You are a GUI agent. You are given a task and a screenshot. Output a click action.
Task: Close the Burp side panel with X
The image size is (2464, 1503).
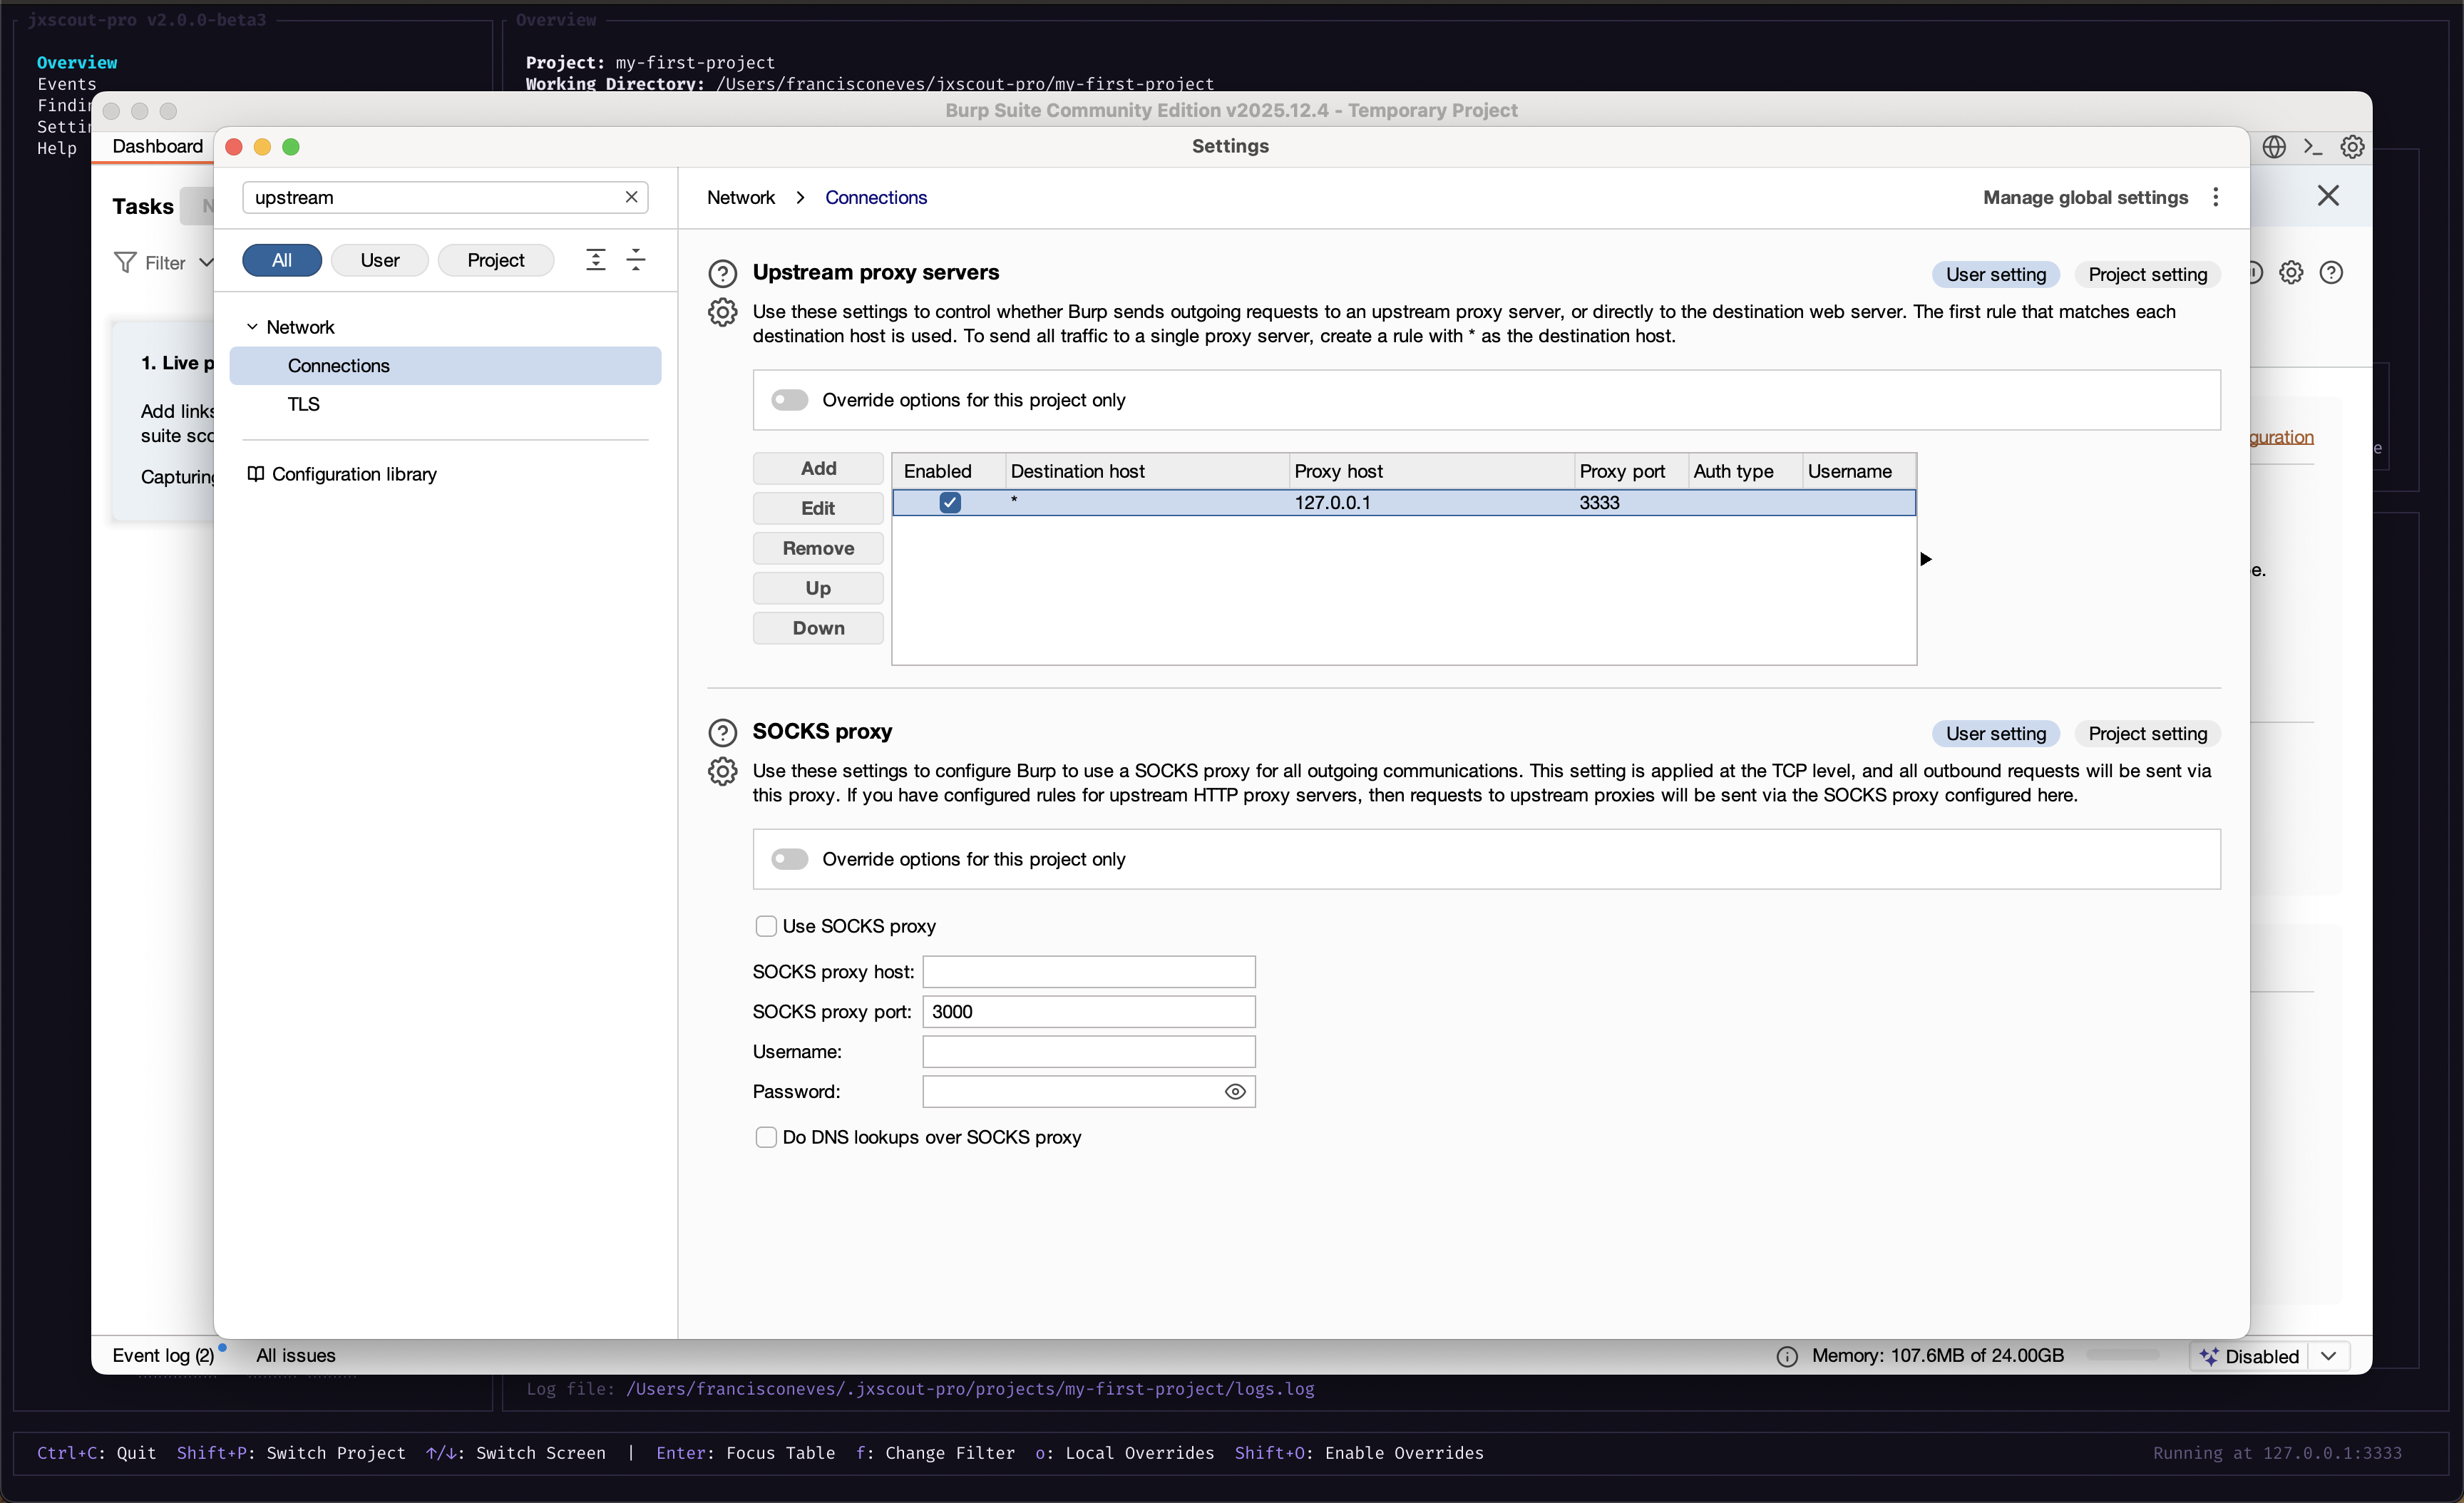[2328, 196]
